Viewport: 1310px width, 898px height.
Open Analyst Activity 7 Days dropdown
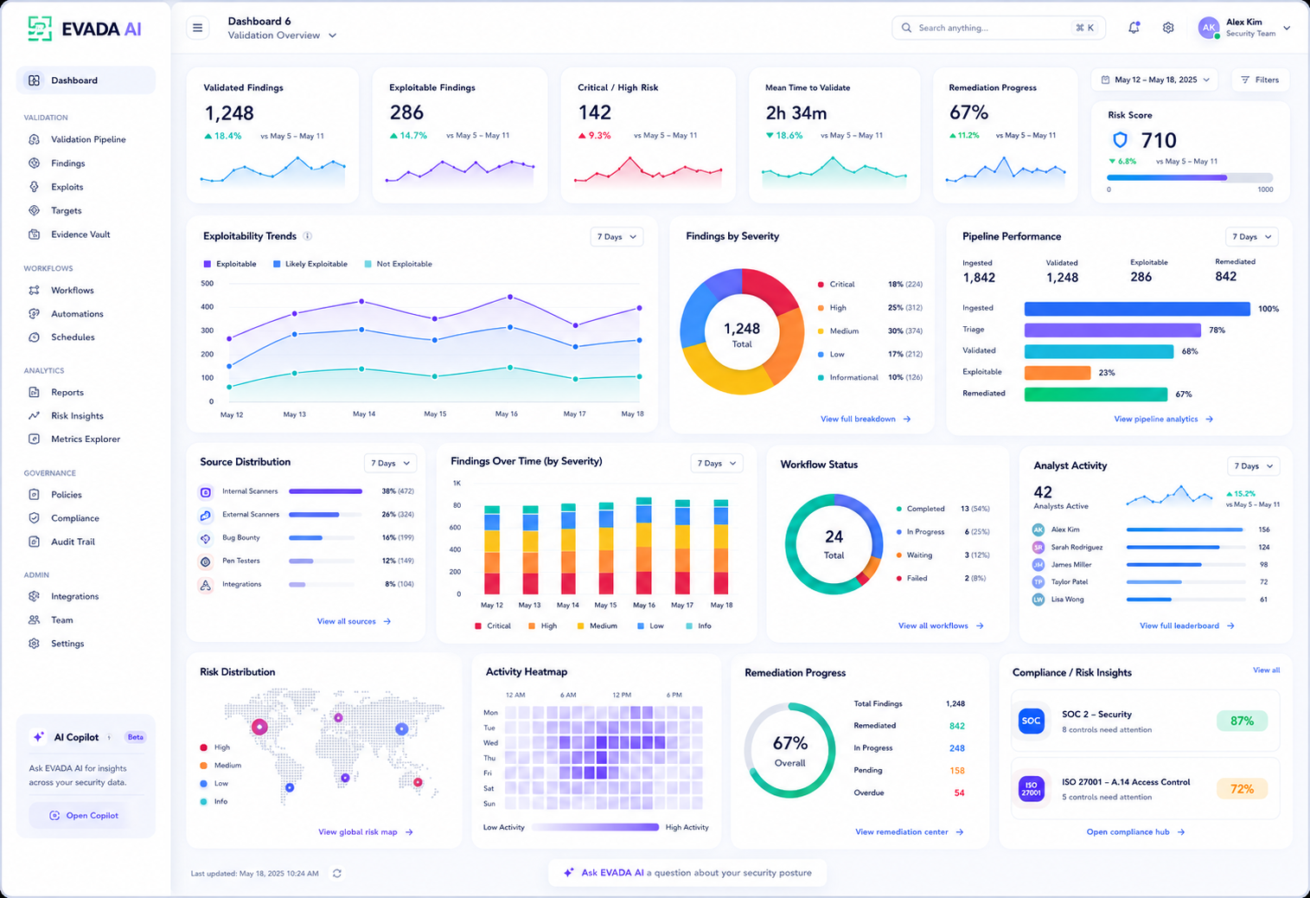coord(1253,466)
